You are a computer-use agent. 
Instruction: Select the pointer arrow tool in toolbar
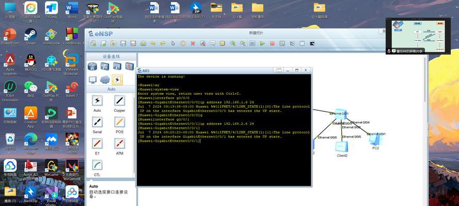[173, 43]
